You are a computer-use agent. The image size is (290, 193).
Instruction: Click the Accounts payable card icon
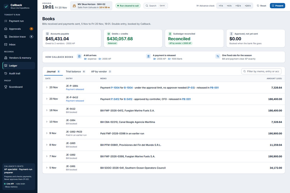(x=47, y=34)
